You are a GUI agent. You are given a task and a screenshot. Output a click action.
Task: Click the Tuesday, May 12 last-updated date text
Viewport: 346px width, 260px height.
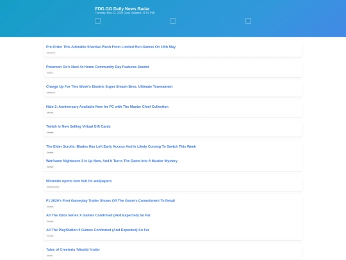(125, 13)
